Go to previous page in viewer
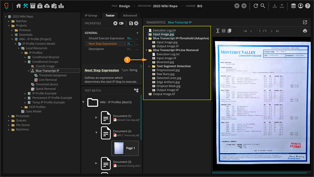 tap(251, 31)
